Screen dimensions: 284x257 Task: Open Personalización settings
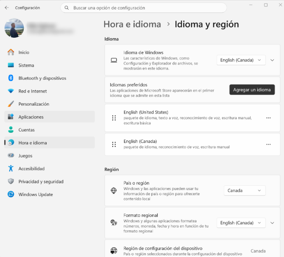[x=50, y=104]
